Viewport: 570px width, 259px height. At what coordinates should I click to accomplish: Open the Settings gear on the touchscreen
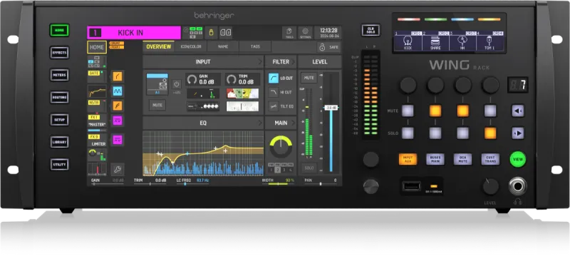point(305,32)
